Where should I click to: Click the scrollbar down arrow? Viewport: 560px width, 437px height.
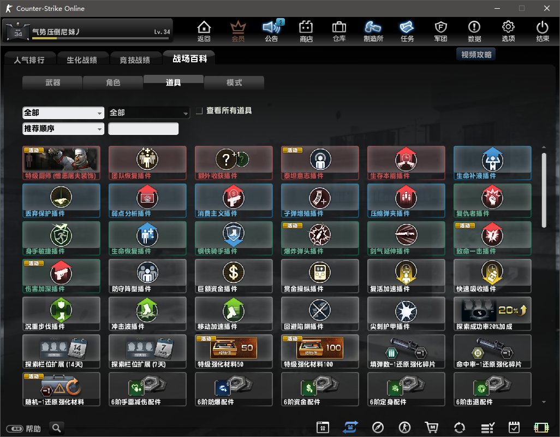(544, 402)
